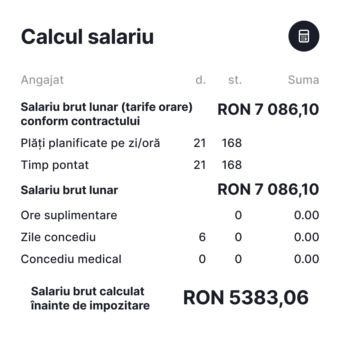This screenshot has width=340, height=343.
Task: Click the Ore suplimentare row label
Action: pos(69,215)
